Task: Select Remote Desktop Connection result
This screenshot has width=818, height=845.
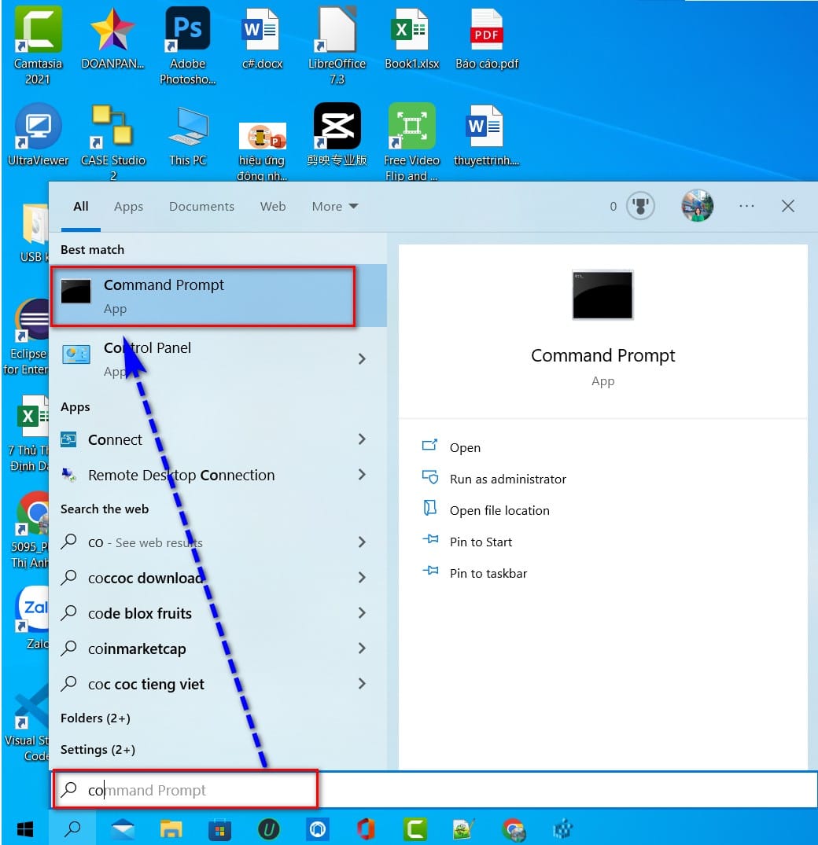Action: [200, 475]
